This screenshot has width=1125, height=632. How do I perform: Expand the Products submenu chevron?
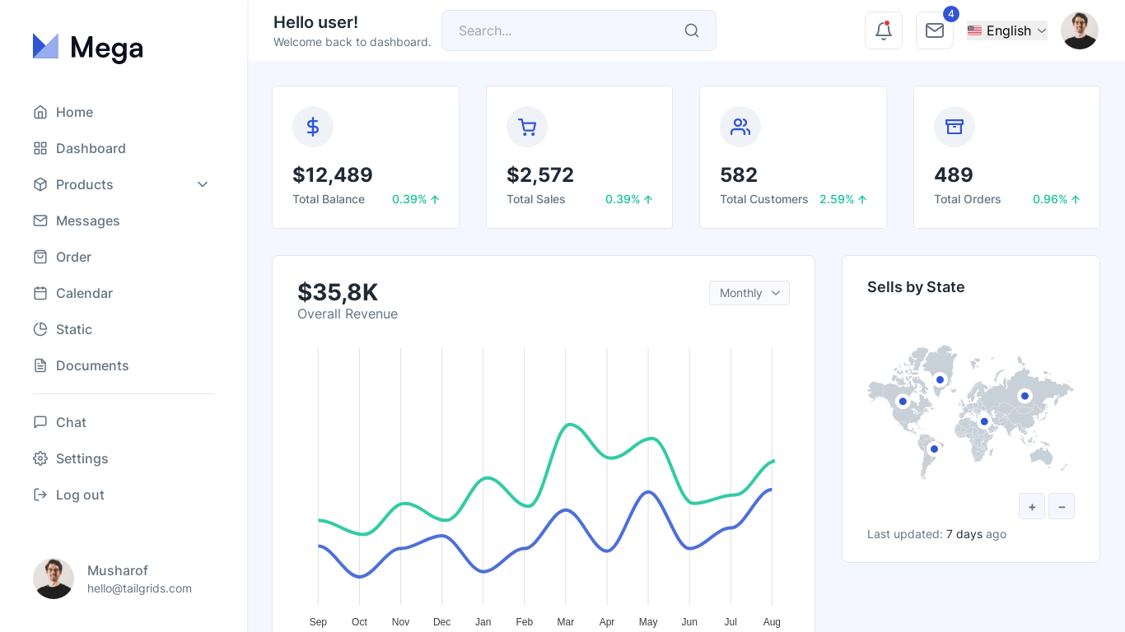tap(203, 184)
